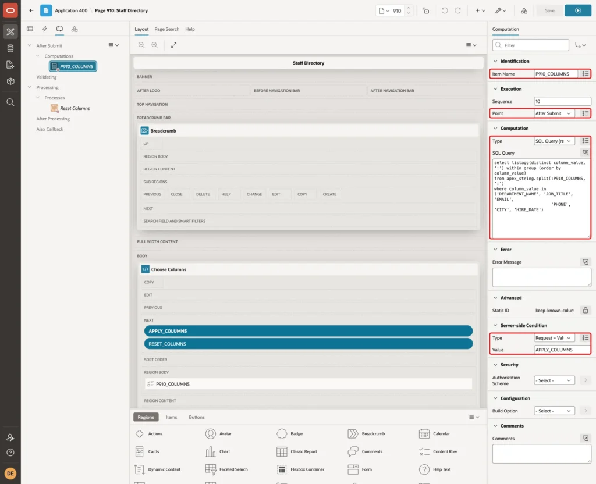The image size is (596, 484).
Task: Open Application 400 page icon
Action: 46,10
